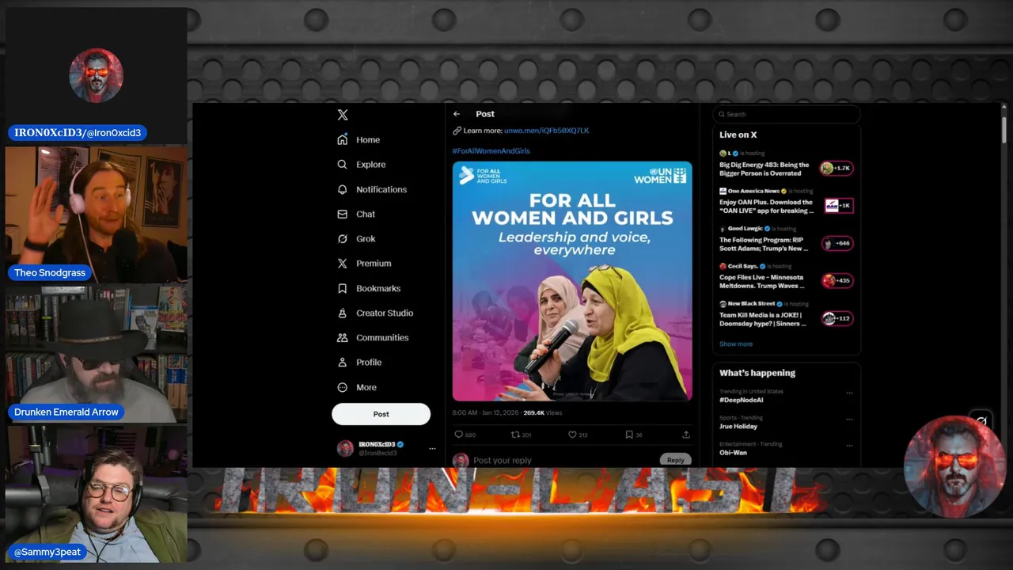Click the 8:00 AM Jan 12, 2026 timestamp
The height and width of the screenshot is (570, 1013).
tap(485, 412)
